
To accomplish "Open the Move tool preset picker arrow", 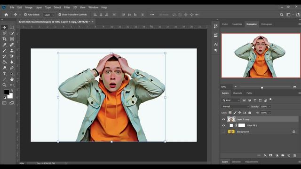I will 20,15.
